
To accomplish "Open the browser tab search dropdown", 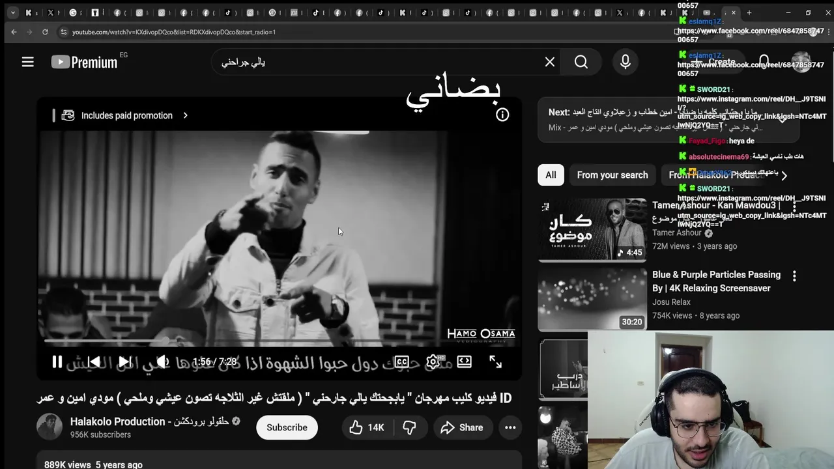I will point(12,12).
